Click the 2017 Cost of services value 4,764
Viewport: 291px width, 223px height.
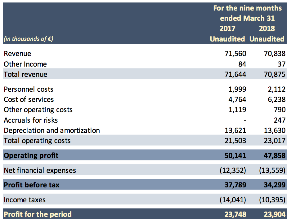pos(237,99)
